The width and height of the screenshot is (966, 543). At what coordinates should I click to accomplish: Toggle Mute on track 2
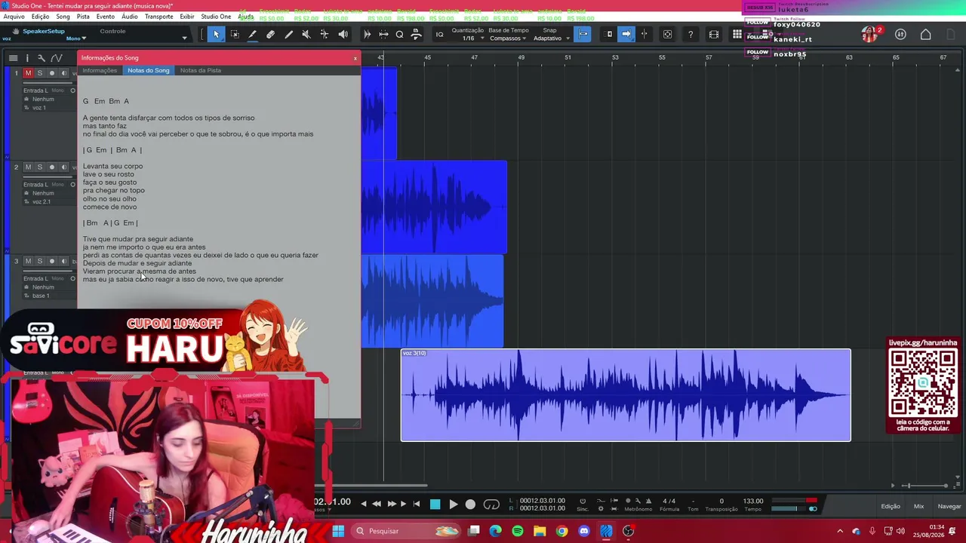pyautogui.click(x=28, y=167)
